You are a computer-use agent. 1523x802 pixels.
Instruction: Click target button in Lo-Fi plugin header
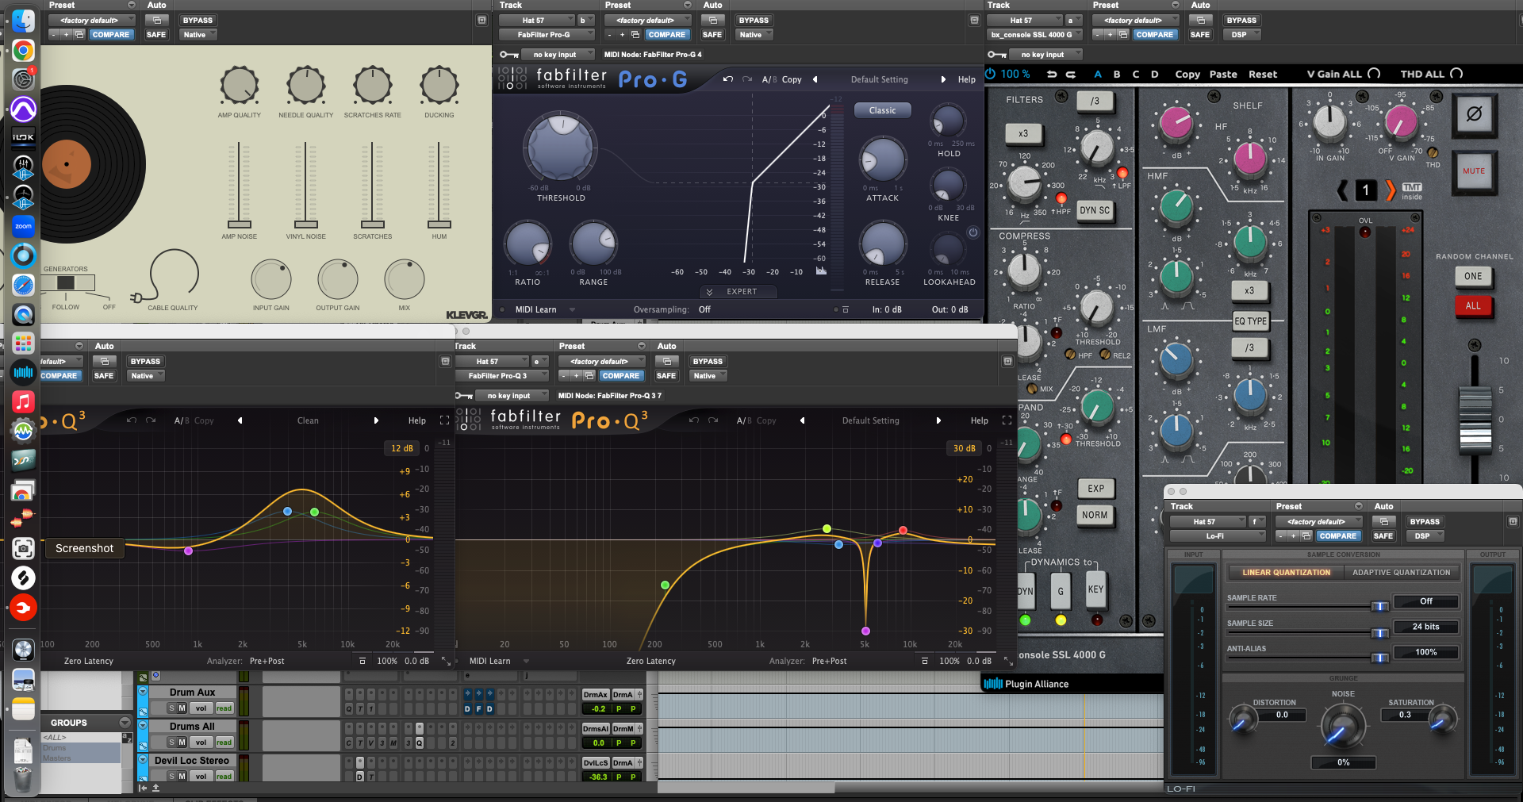pyautogui.click(x=1513, y=521)
